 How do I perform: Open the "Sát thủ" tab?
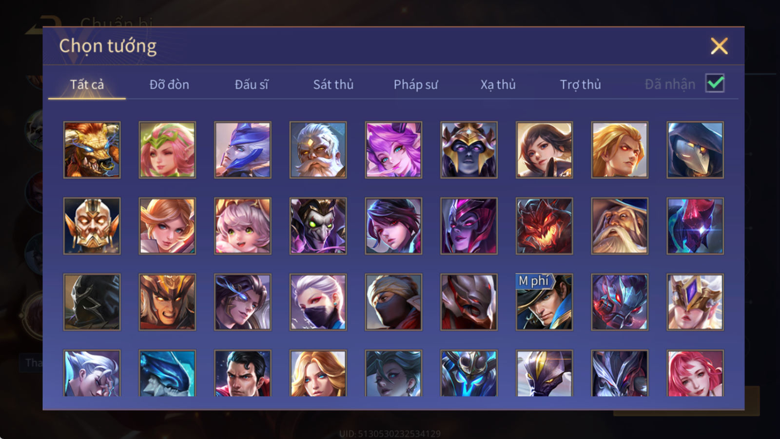tap(333, 84)
